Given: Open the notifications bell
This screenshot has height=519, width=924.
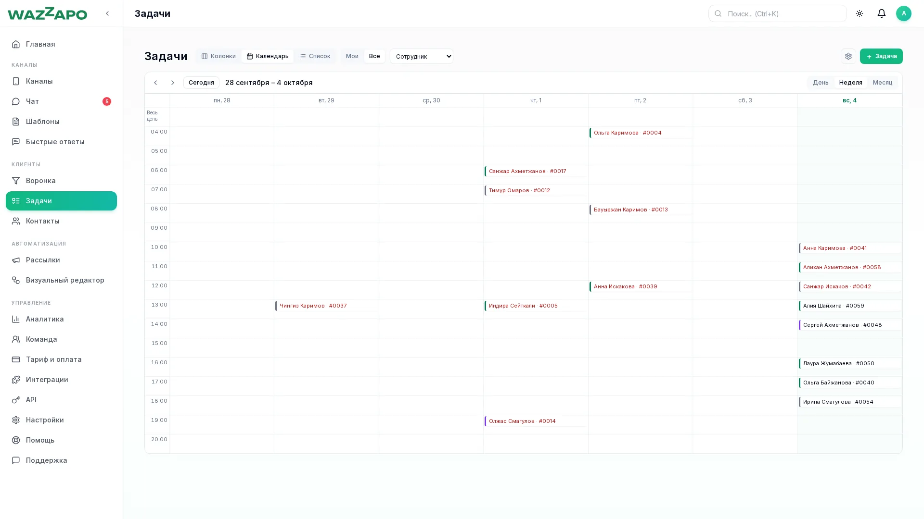Looking at the screenshot, I should (x=882, y=13).
